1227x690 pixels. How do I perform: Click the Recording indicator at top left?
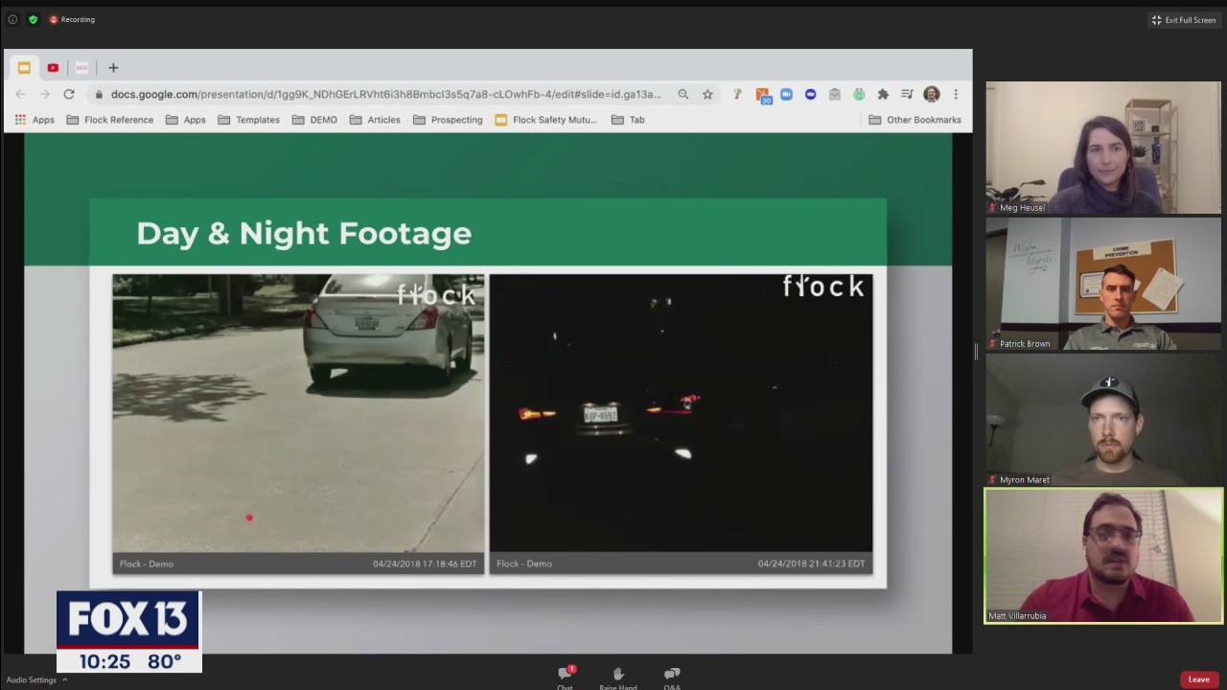pyautogui.click(x=67, y=19)
